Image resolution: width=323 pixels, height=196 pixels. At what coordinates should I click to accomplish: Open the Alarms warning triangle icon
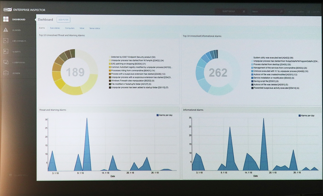6,30
